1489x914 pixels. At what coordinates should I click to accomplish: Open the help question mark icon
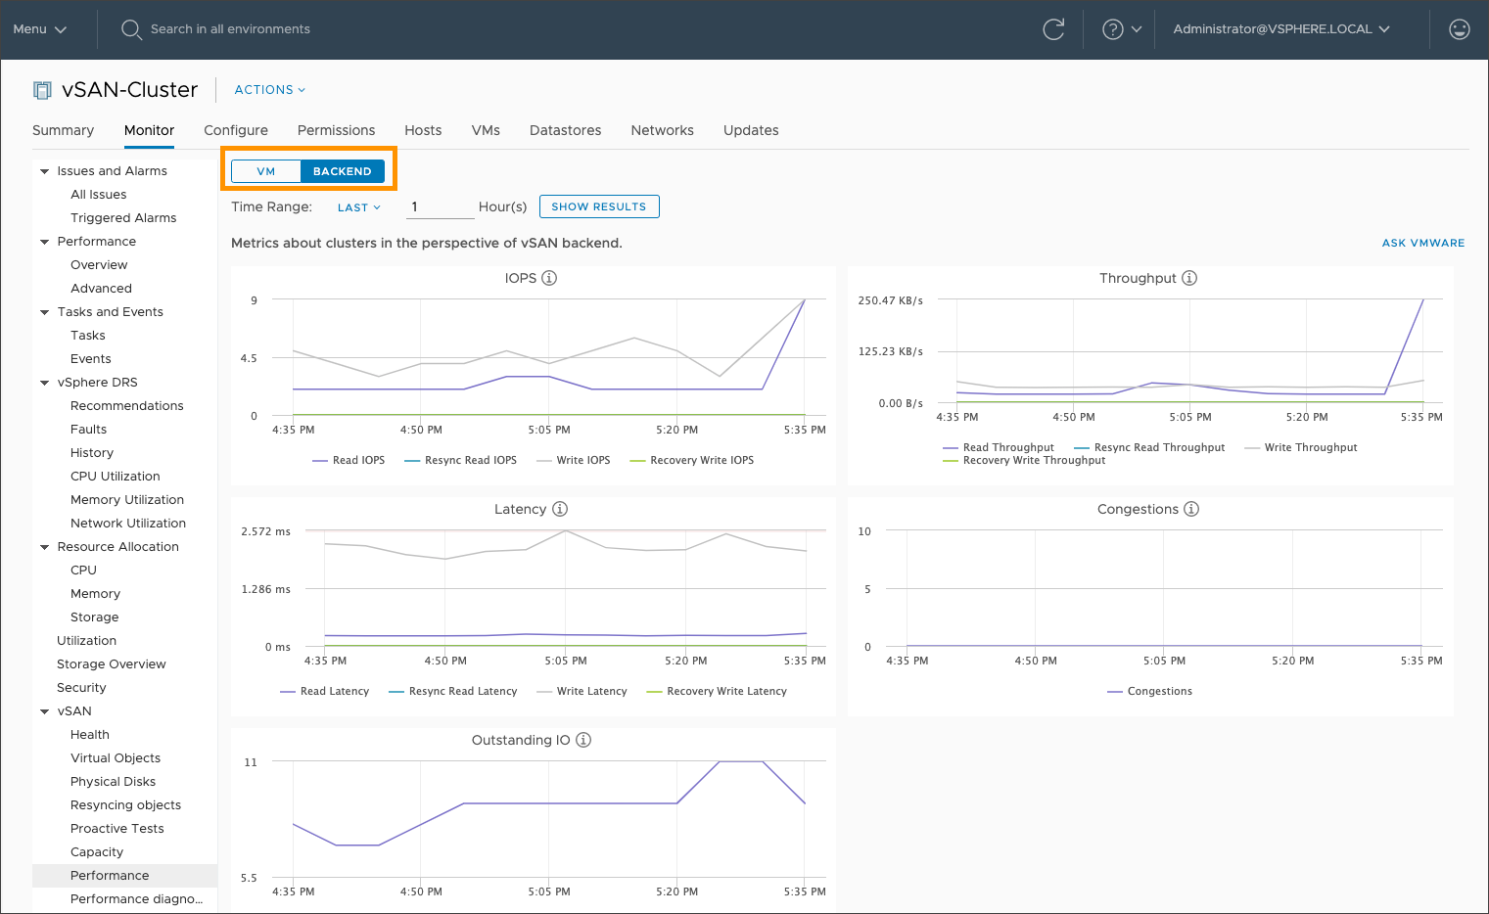tap(1112, 29)
